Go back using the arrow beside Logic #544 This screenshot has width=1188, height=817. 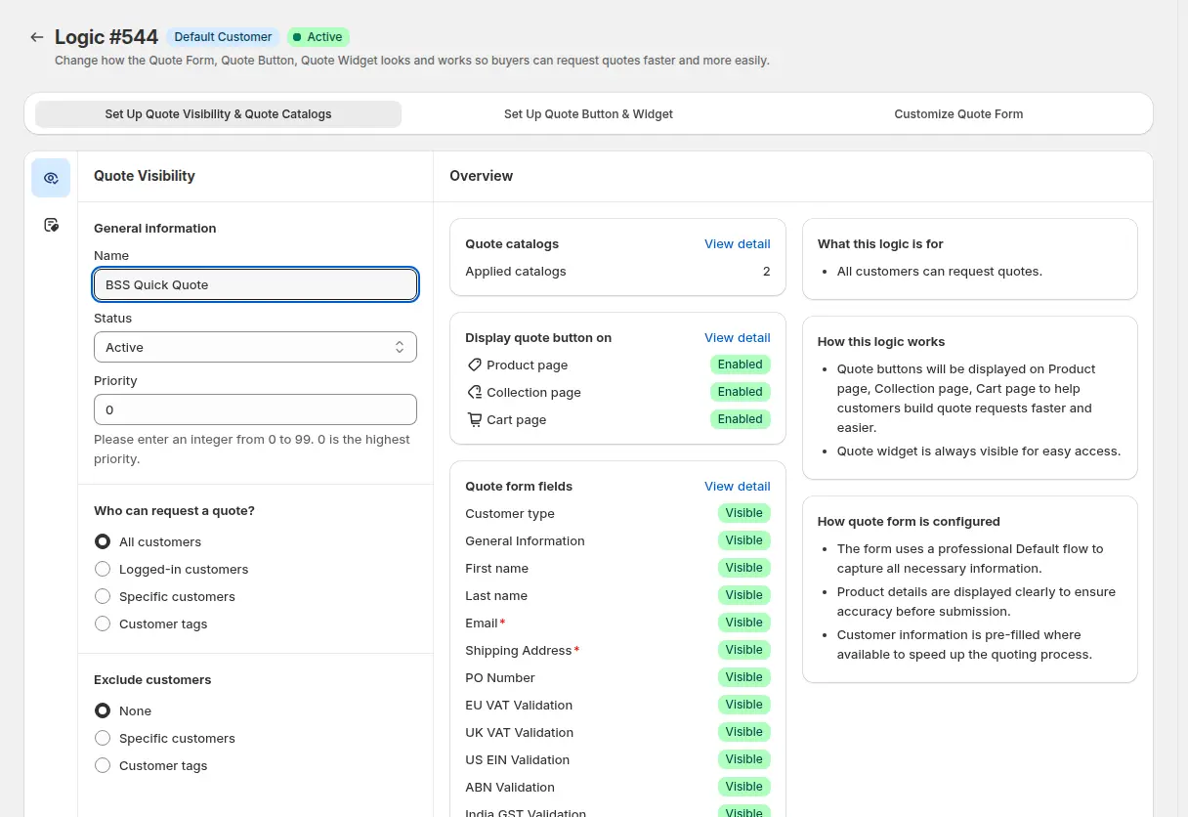37,37
